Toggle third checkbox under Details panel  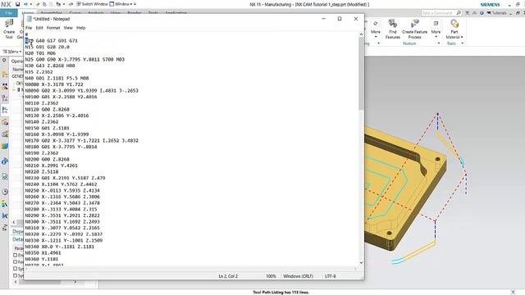15,269
